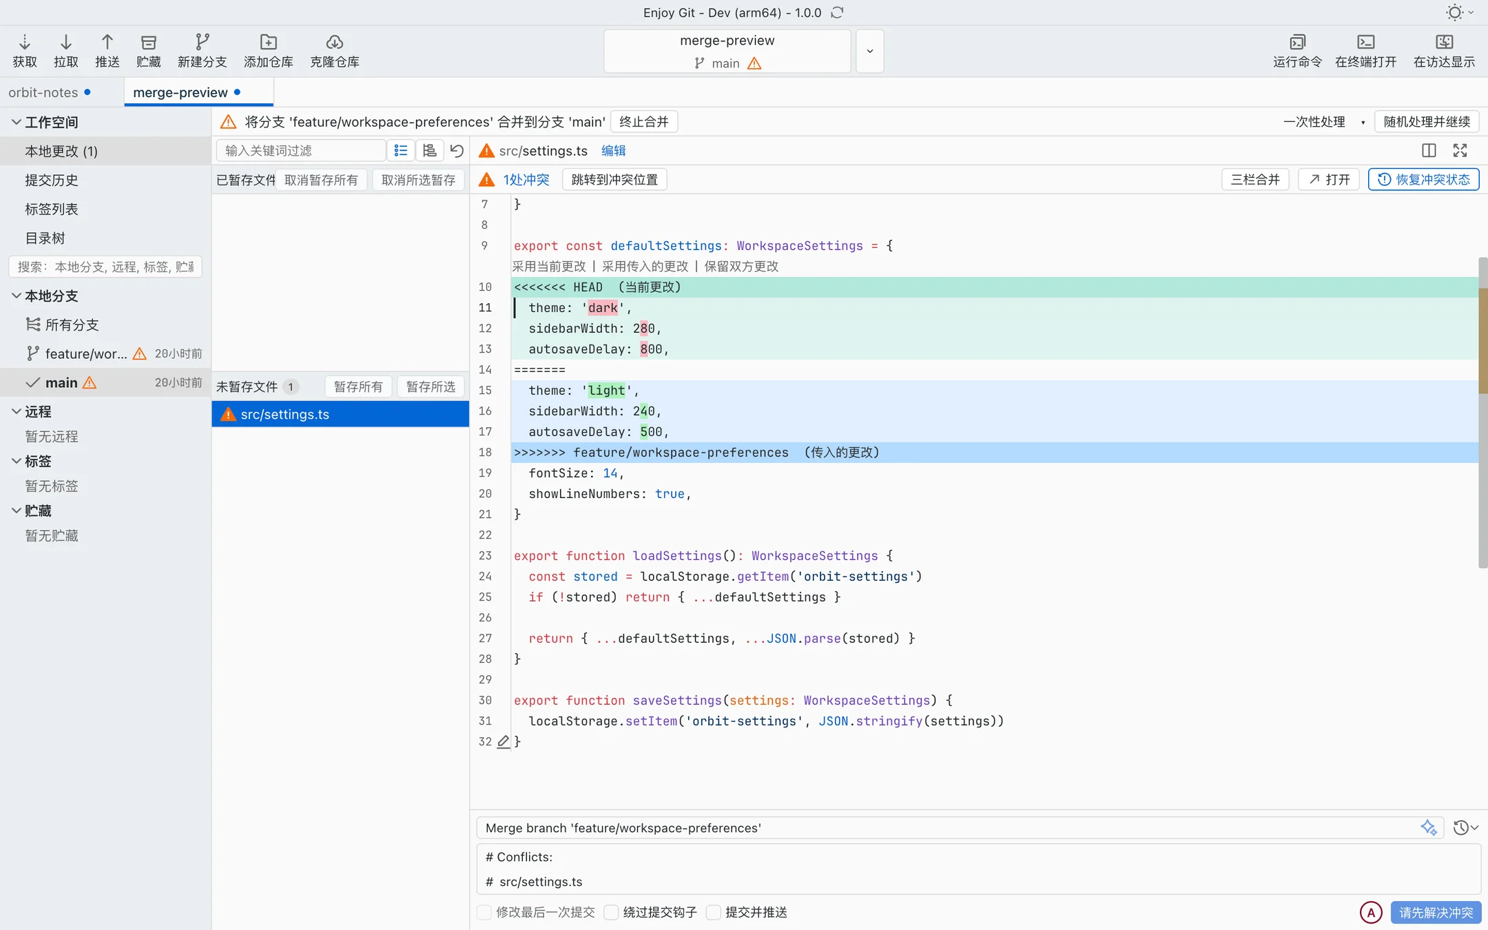Click the refresh/undo icon beside filter box

[x=457, y=150]
